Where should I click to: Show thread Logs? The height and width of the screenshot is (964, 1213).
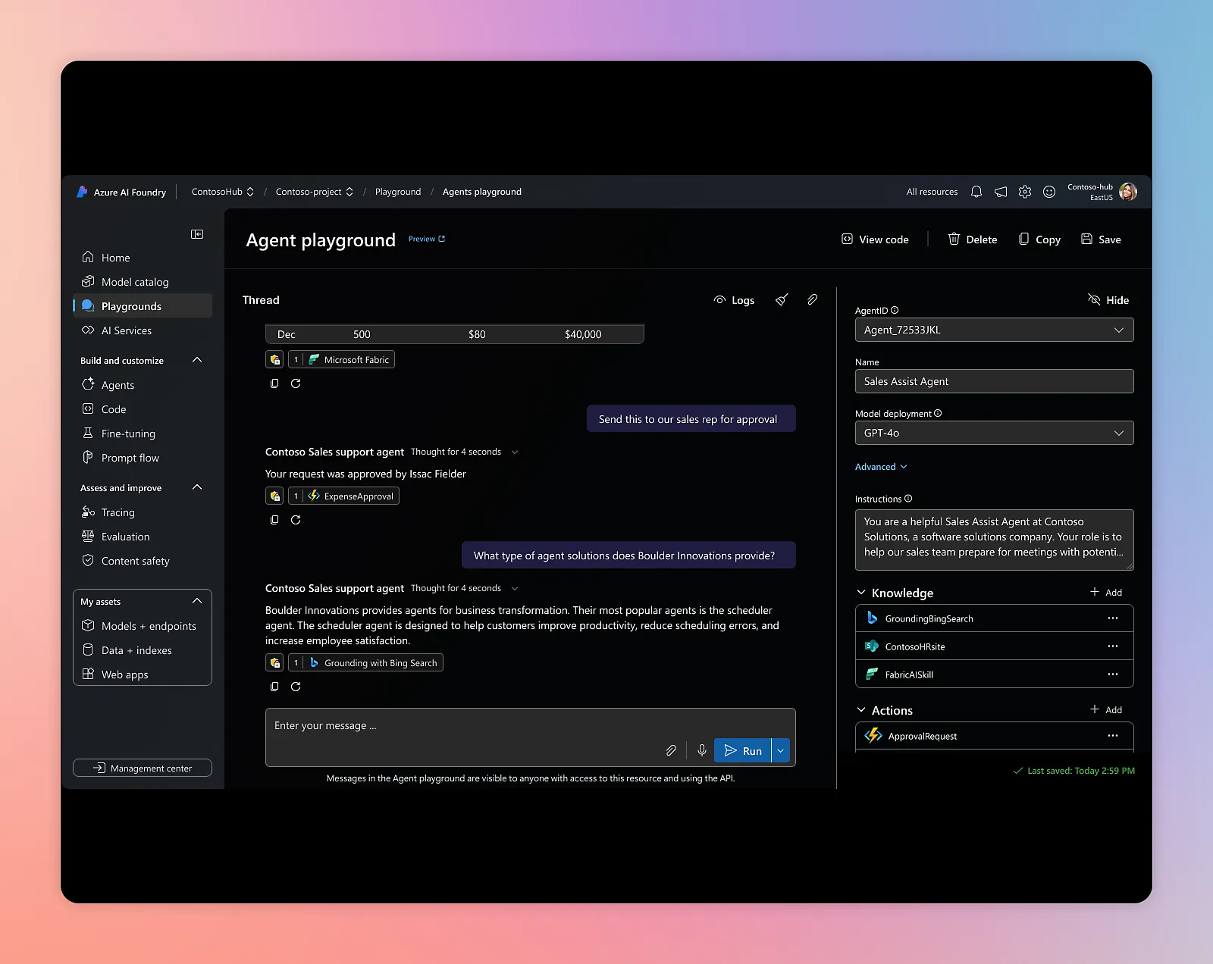coord(734,300)
